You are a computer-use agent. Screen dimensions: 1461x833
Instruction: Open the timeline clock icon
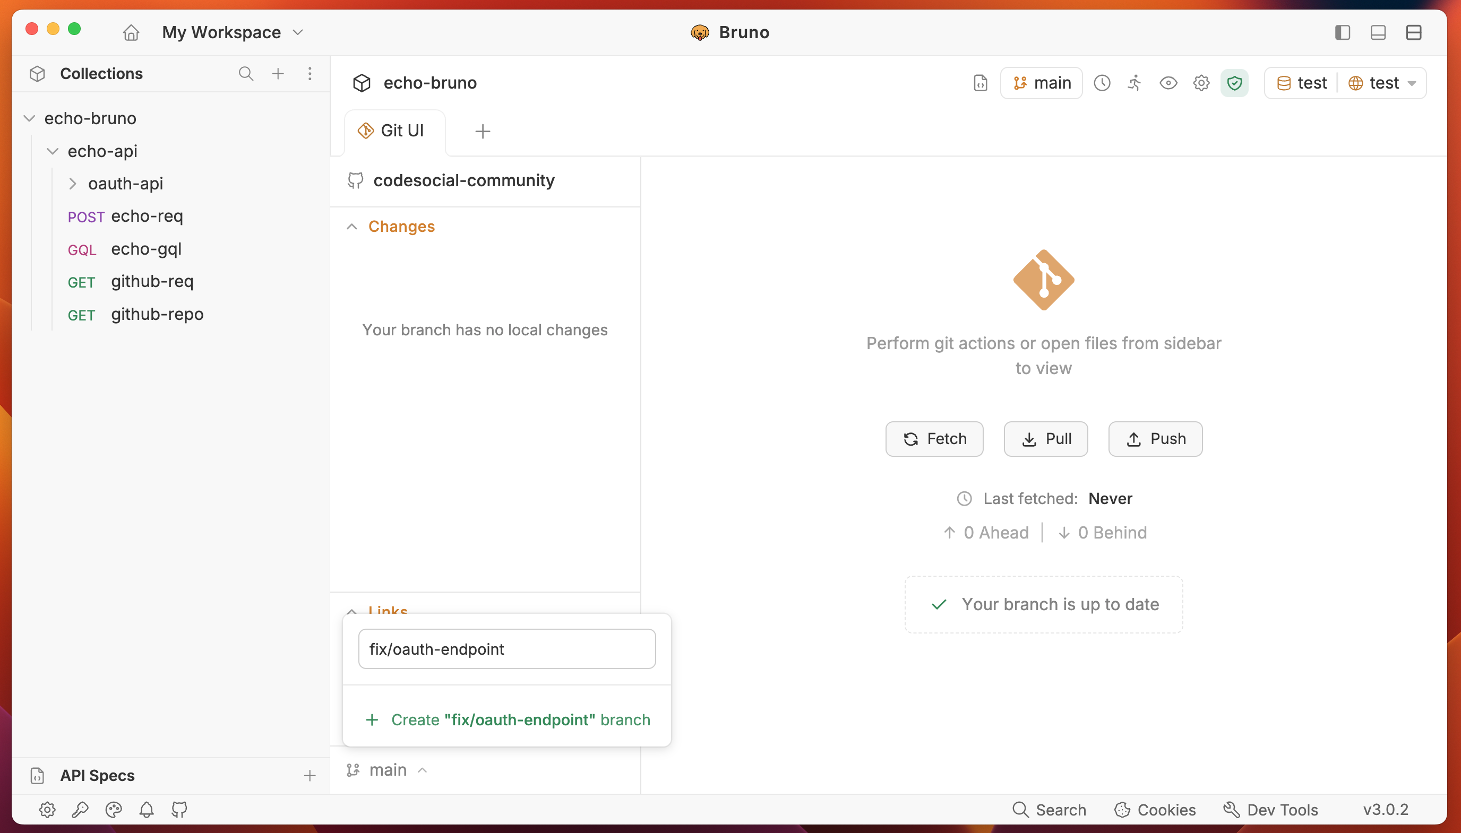[1102, 83]
